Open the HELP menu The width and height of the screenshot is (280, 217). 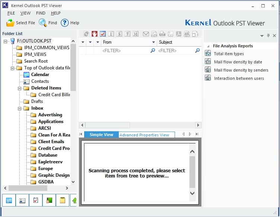coord(56,13)
